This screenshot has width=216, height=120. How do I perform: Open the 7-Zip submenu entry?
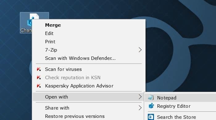(89, 50)
